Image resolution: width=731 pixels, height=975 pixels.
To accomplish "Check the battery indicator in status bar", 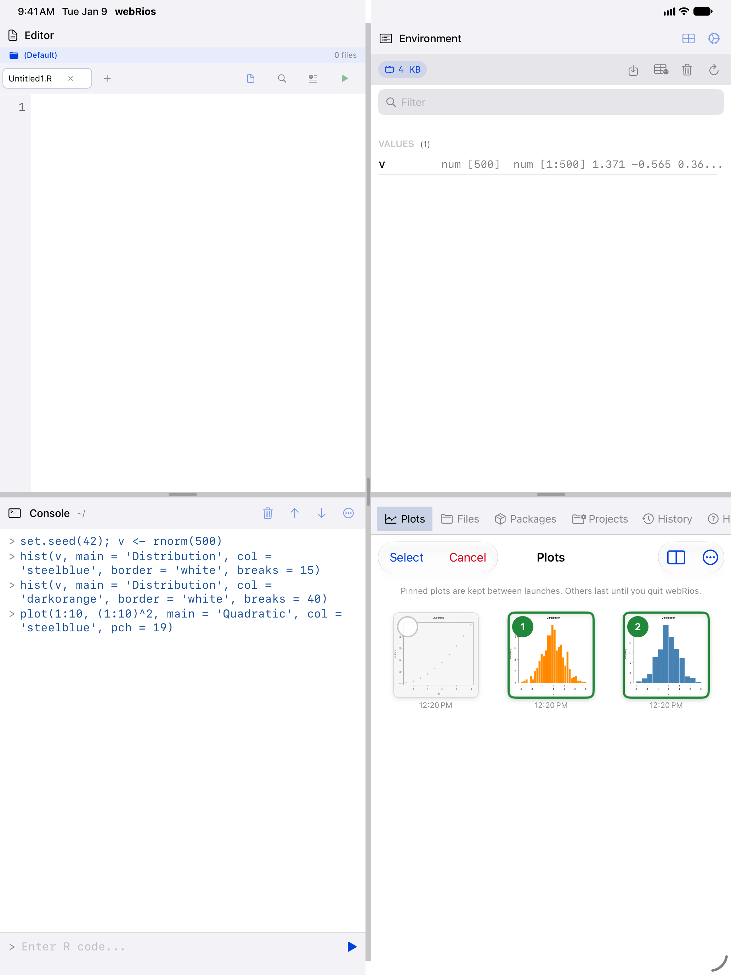I will tap(703, 11).
